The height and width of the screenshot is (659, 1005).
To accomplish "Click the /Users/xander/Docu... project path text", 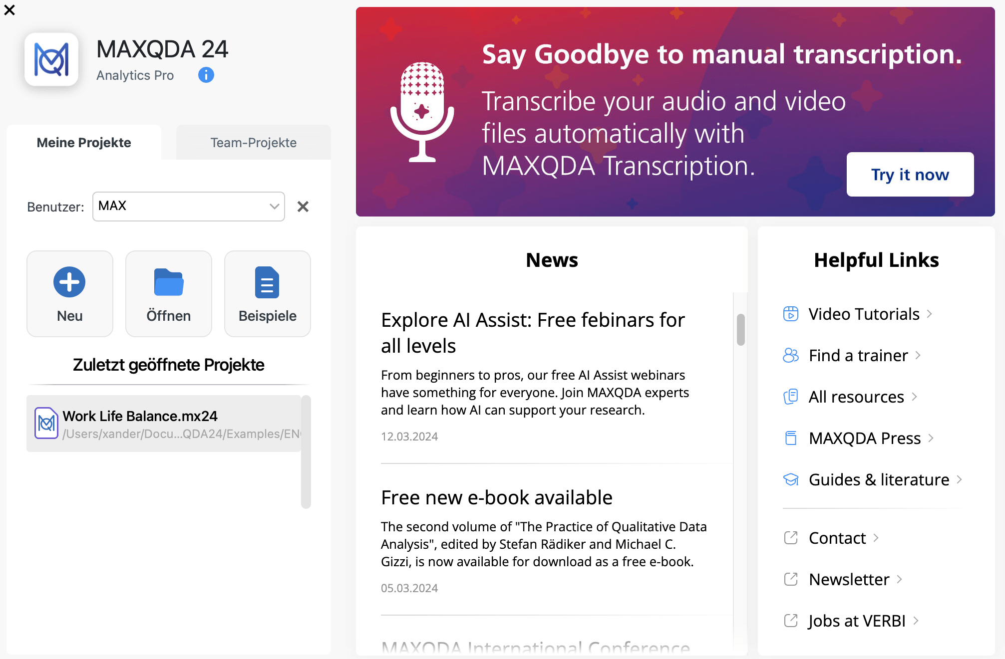I will click(182, 434).
